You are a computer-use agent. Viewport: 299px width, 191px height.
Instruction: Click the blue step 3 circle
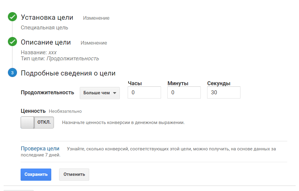coord(12,73)
